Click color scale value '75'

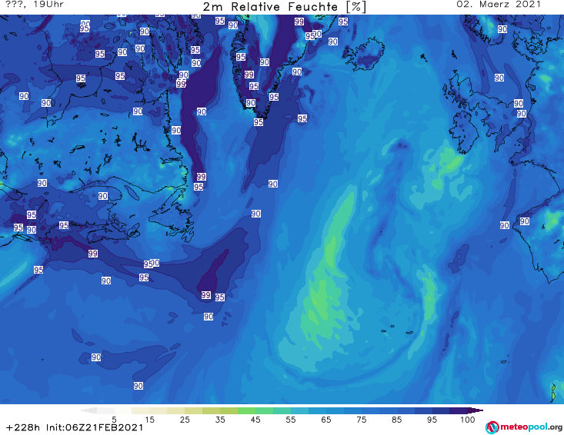tap(361, 420)
